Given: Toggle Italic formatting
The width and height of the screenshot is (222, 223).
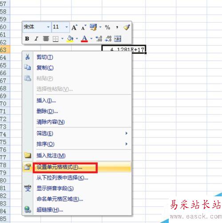Looking at the screenshot, I should click(36, 39).
